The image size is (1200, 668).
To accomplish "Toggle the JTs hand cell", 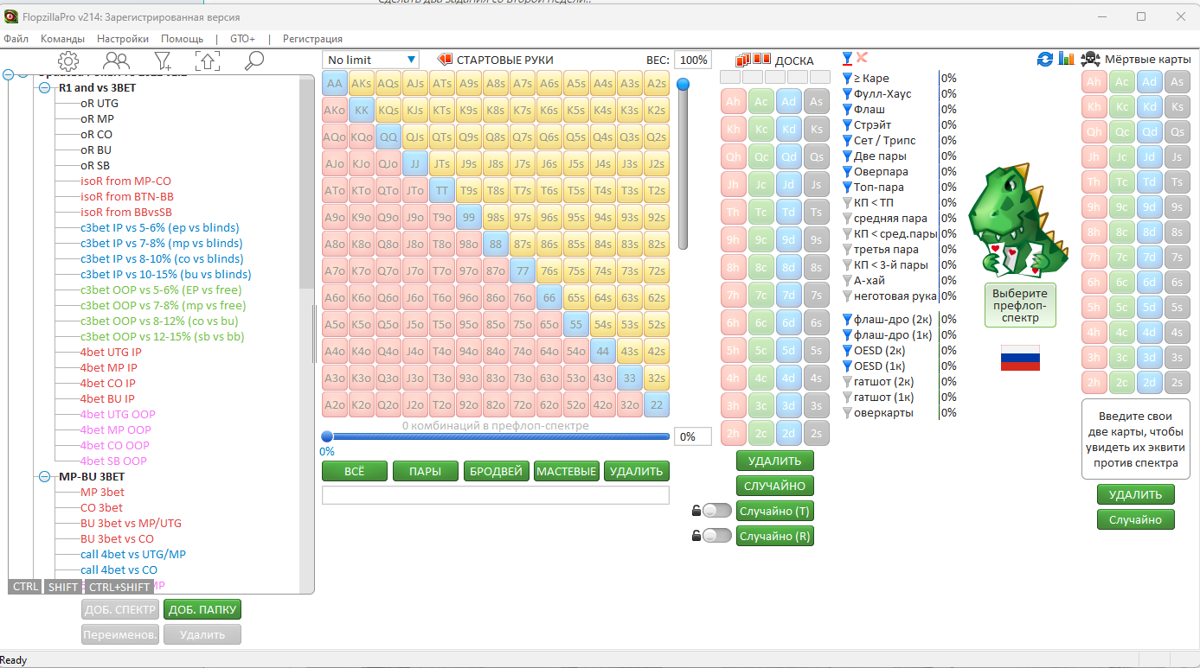I will click(x=442, y=164).
